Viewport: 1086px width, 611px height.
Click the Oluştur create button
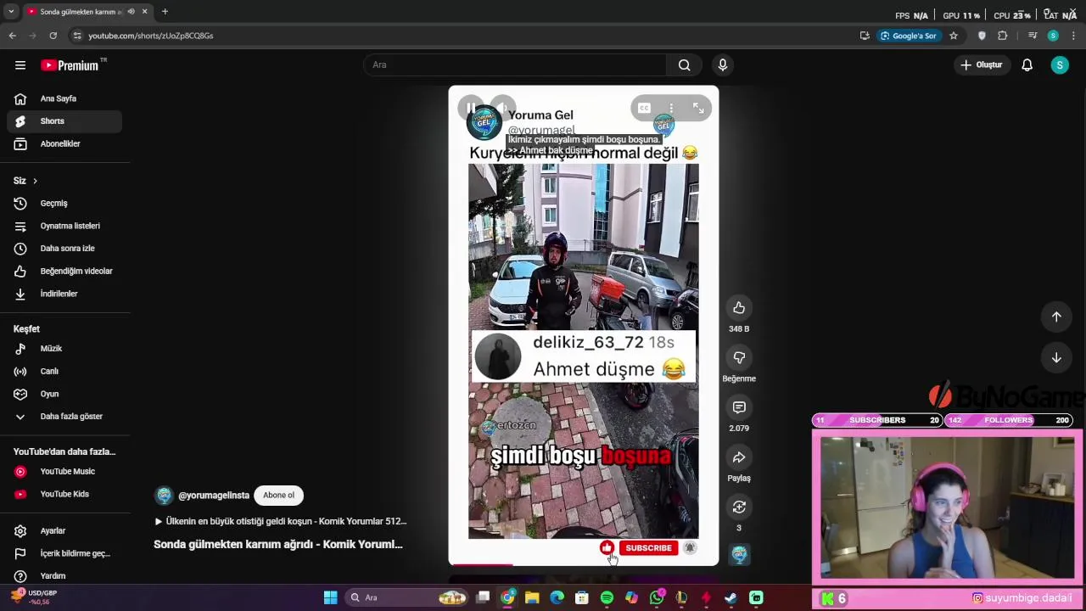pos(981,65)
